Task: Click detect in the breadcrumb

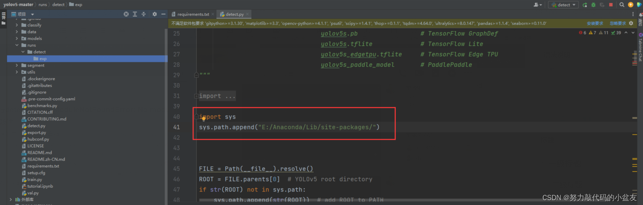Action: 58,5
